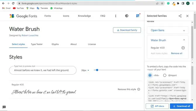Toggle the selected families grid icon
196x111 pixels.
138,15
